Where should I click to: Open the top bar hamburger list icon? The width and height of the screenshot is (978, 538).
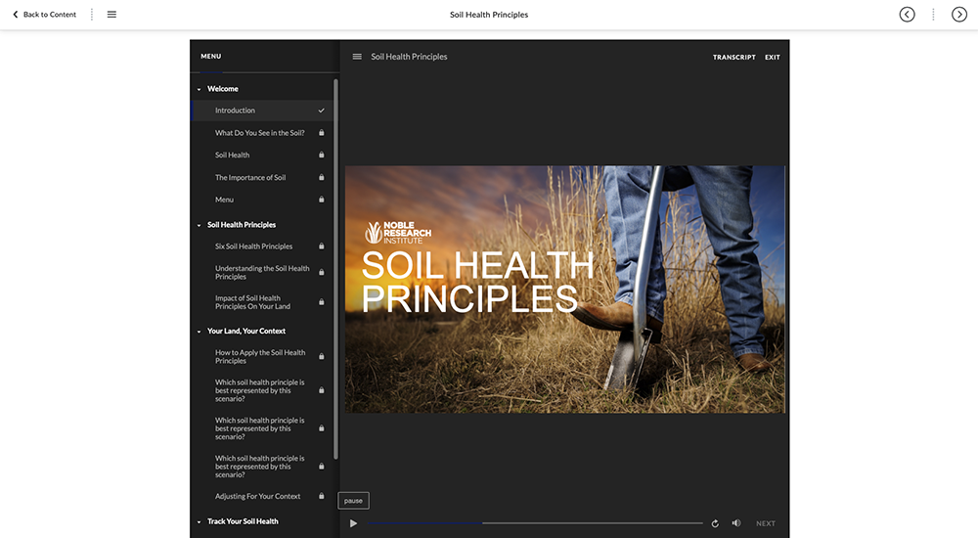tap(111, 15)
